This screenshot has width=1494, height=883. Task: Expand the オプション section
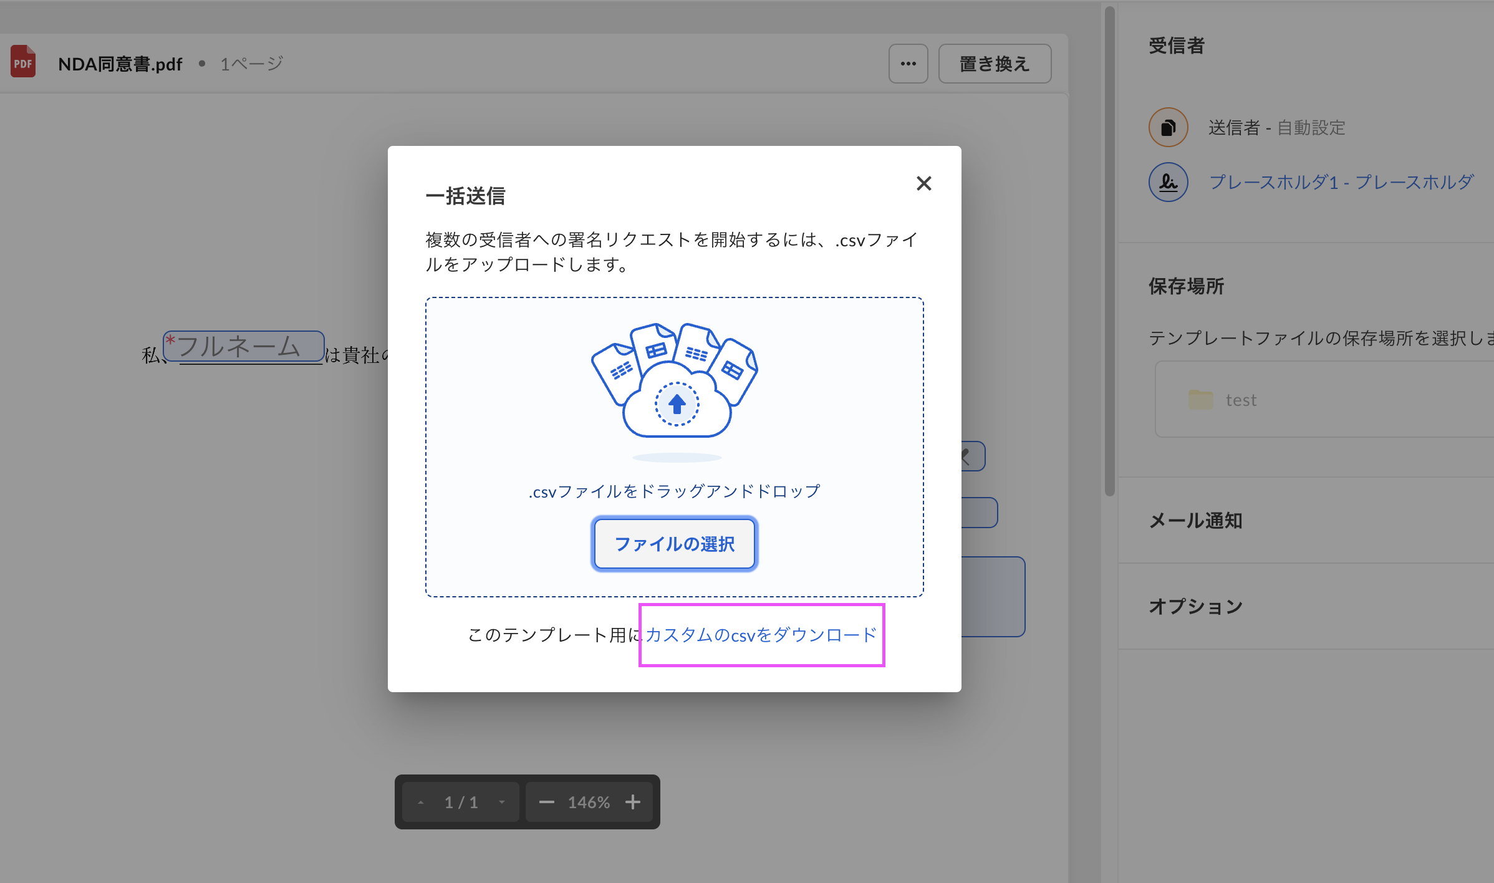click(x=1195, y=607)
